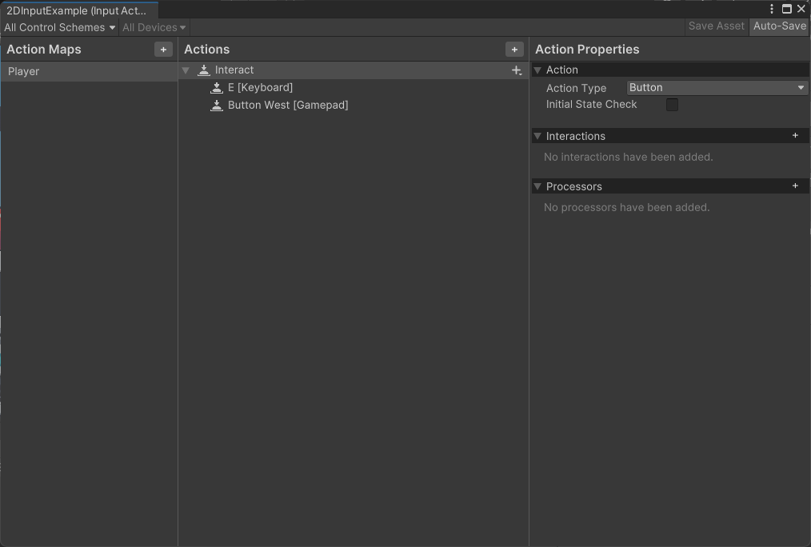
Task: Add a new processor with plus icon
Action: click(x=795, y=186)
